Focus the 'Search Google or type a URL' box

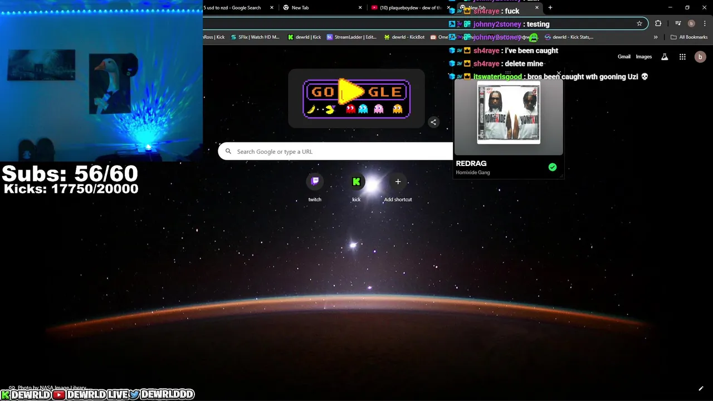pos(336,151)
